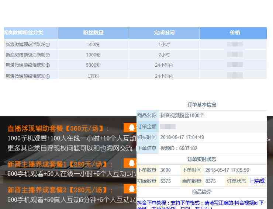Click the 新晋主播养成套餐1【280元/场】 title
Screen dimensions: 273x209
pos(57,164)
